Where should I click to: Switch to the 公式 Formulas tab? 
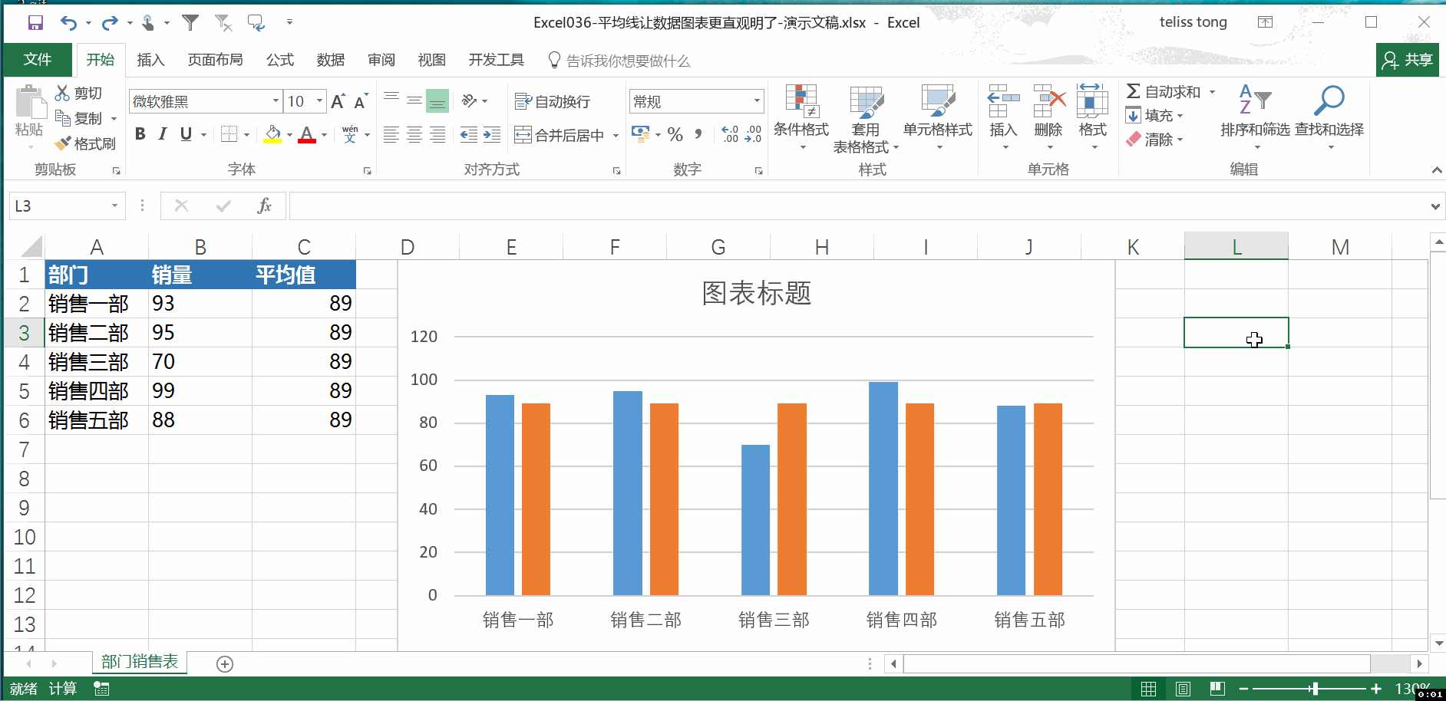[x=280, y=60]
